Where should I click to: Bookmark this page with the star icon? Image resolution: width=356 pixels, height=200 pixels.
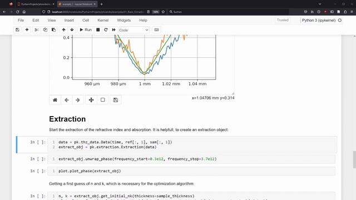click(163, 12)
